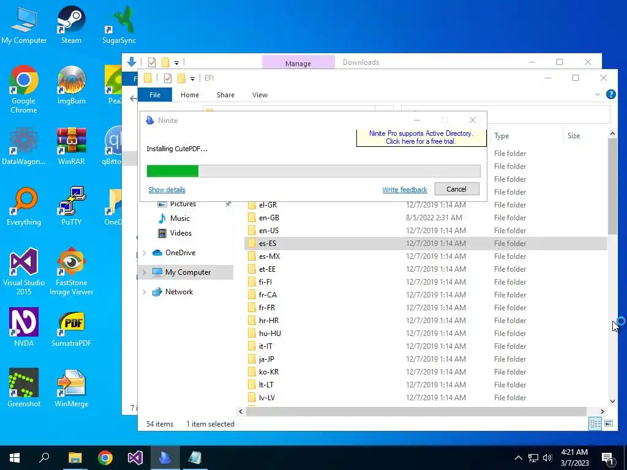
Task: Click the Write feedback link
Action: pos(405,190)
